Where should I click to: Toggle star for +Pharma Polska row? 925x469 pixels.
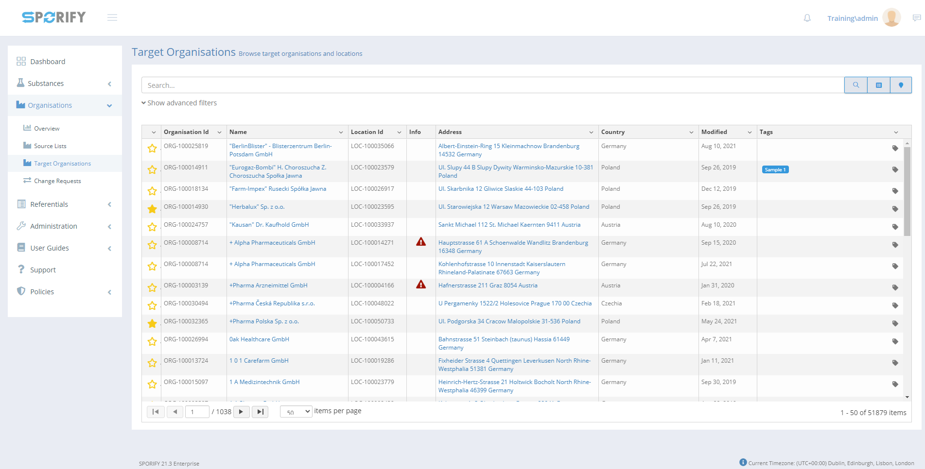(152, 323)
